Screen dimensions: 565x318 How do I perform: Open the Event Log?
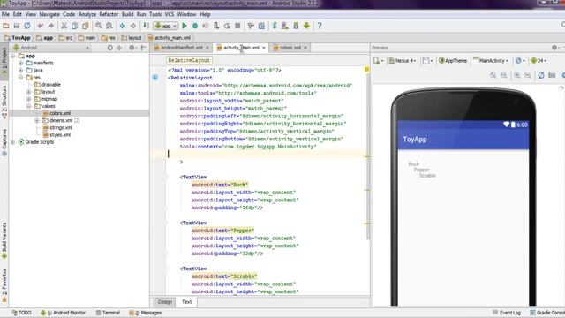point(507,313)
